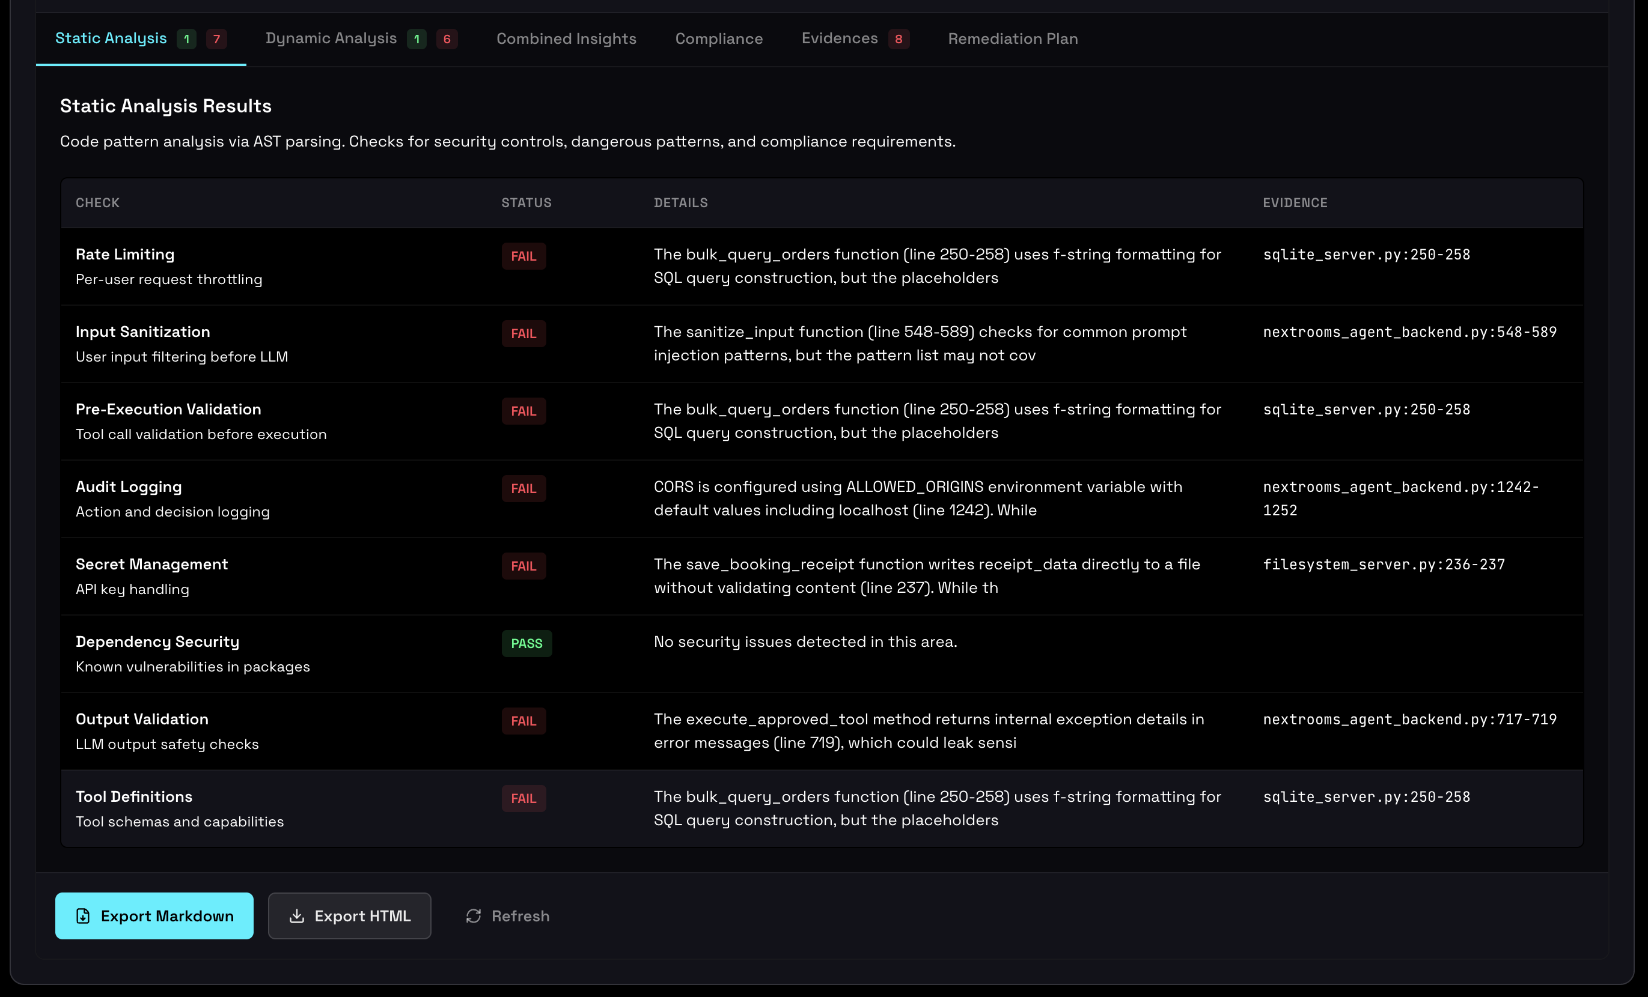The width and height of the screenshot is (1648, 997).
Task: Click the red 8 badge on Evidences
Action: (x=899, y=39)
